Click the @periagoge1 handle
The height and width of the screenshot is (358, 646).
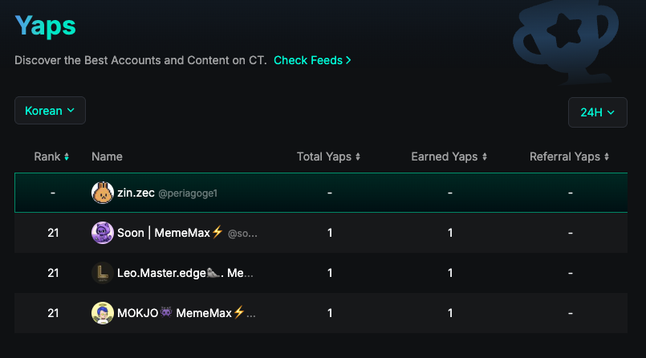188,193
